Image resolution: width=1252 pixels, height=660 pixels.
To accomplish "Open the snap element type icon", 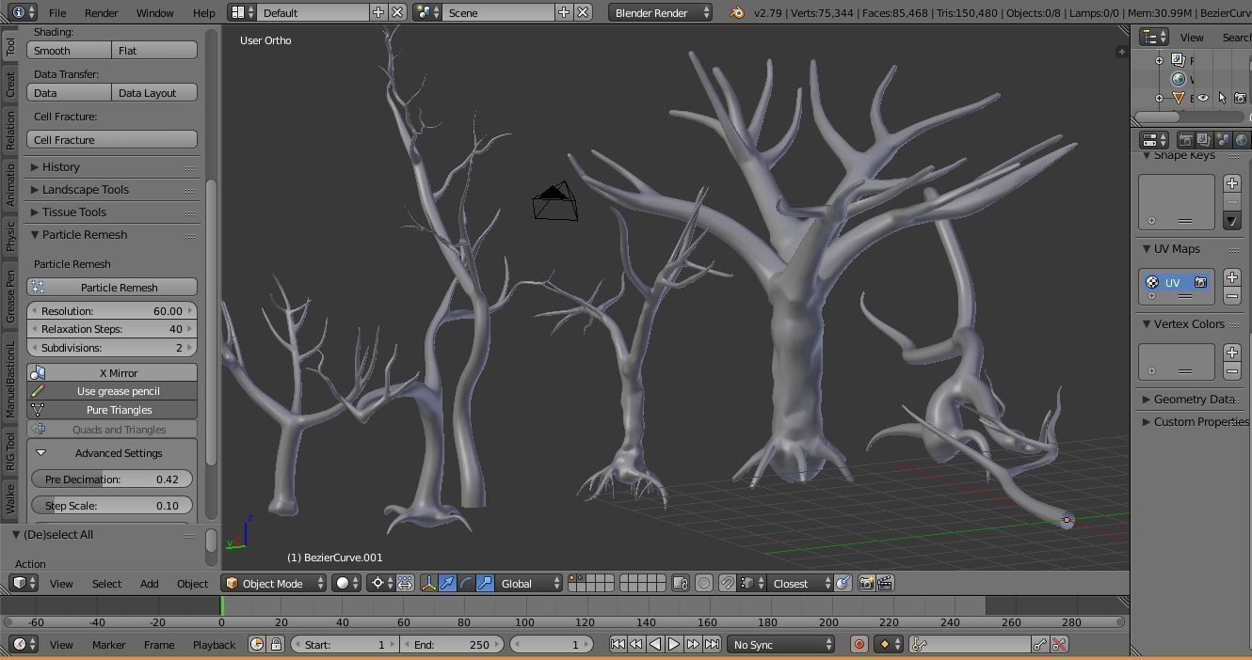I will [751, 583].
